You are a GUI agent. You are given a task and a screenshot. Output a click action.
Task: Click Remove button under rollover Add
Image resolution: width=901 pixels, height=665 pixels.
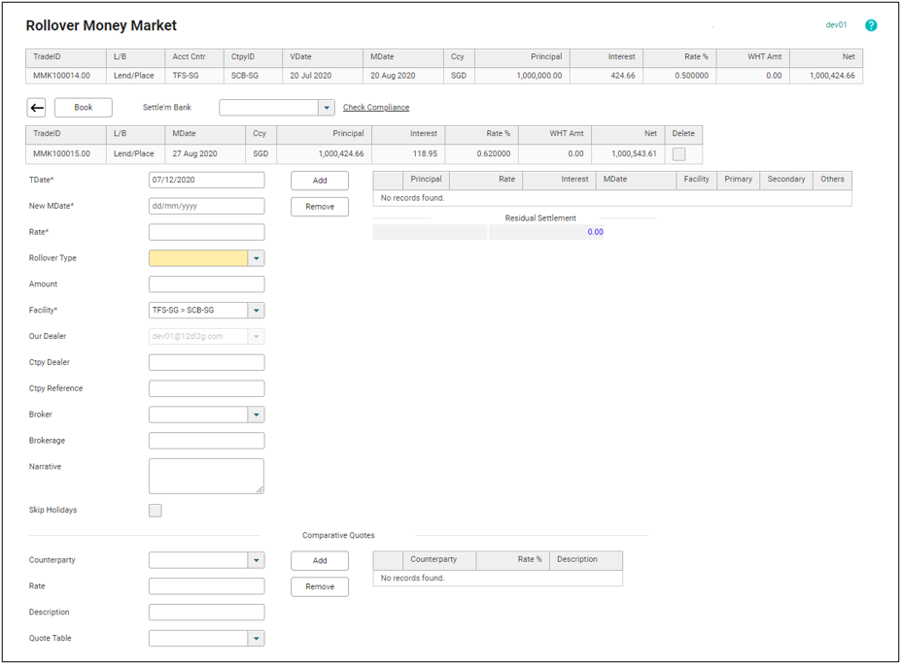click(x=320, y=207)
